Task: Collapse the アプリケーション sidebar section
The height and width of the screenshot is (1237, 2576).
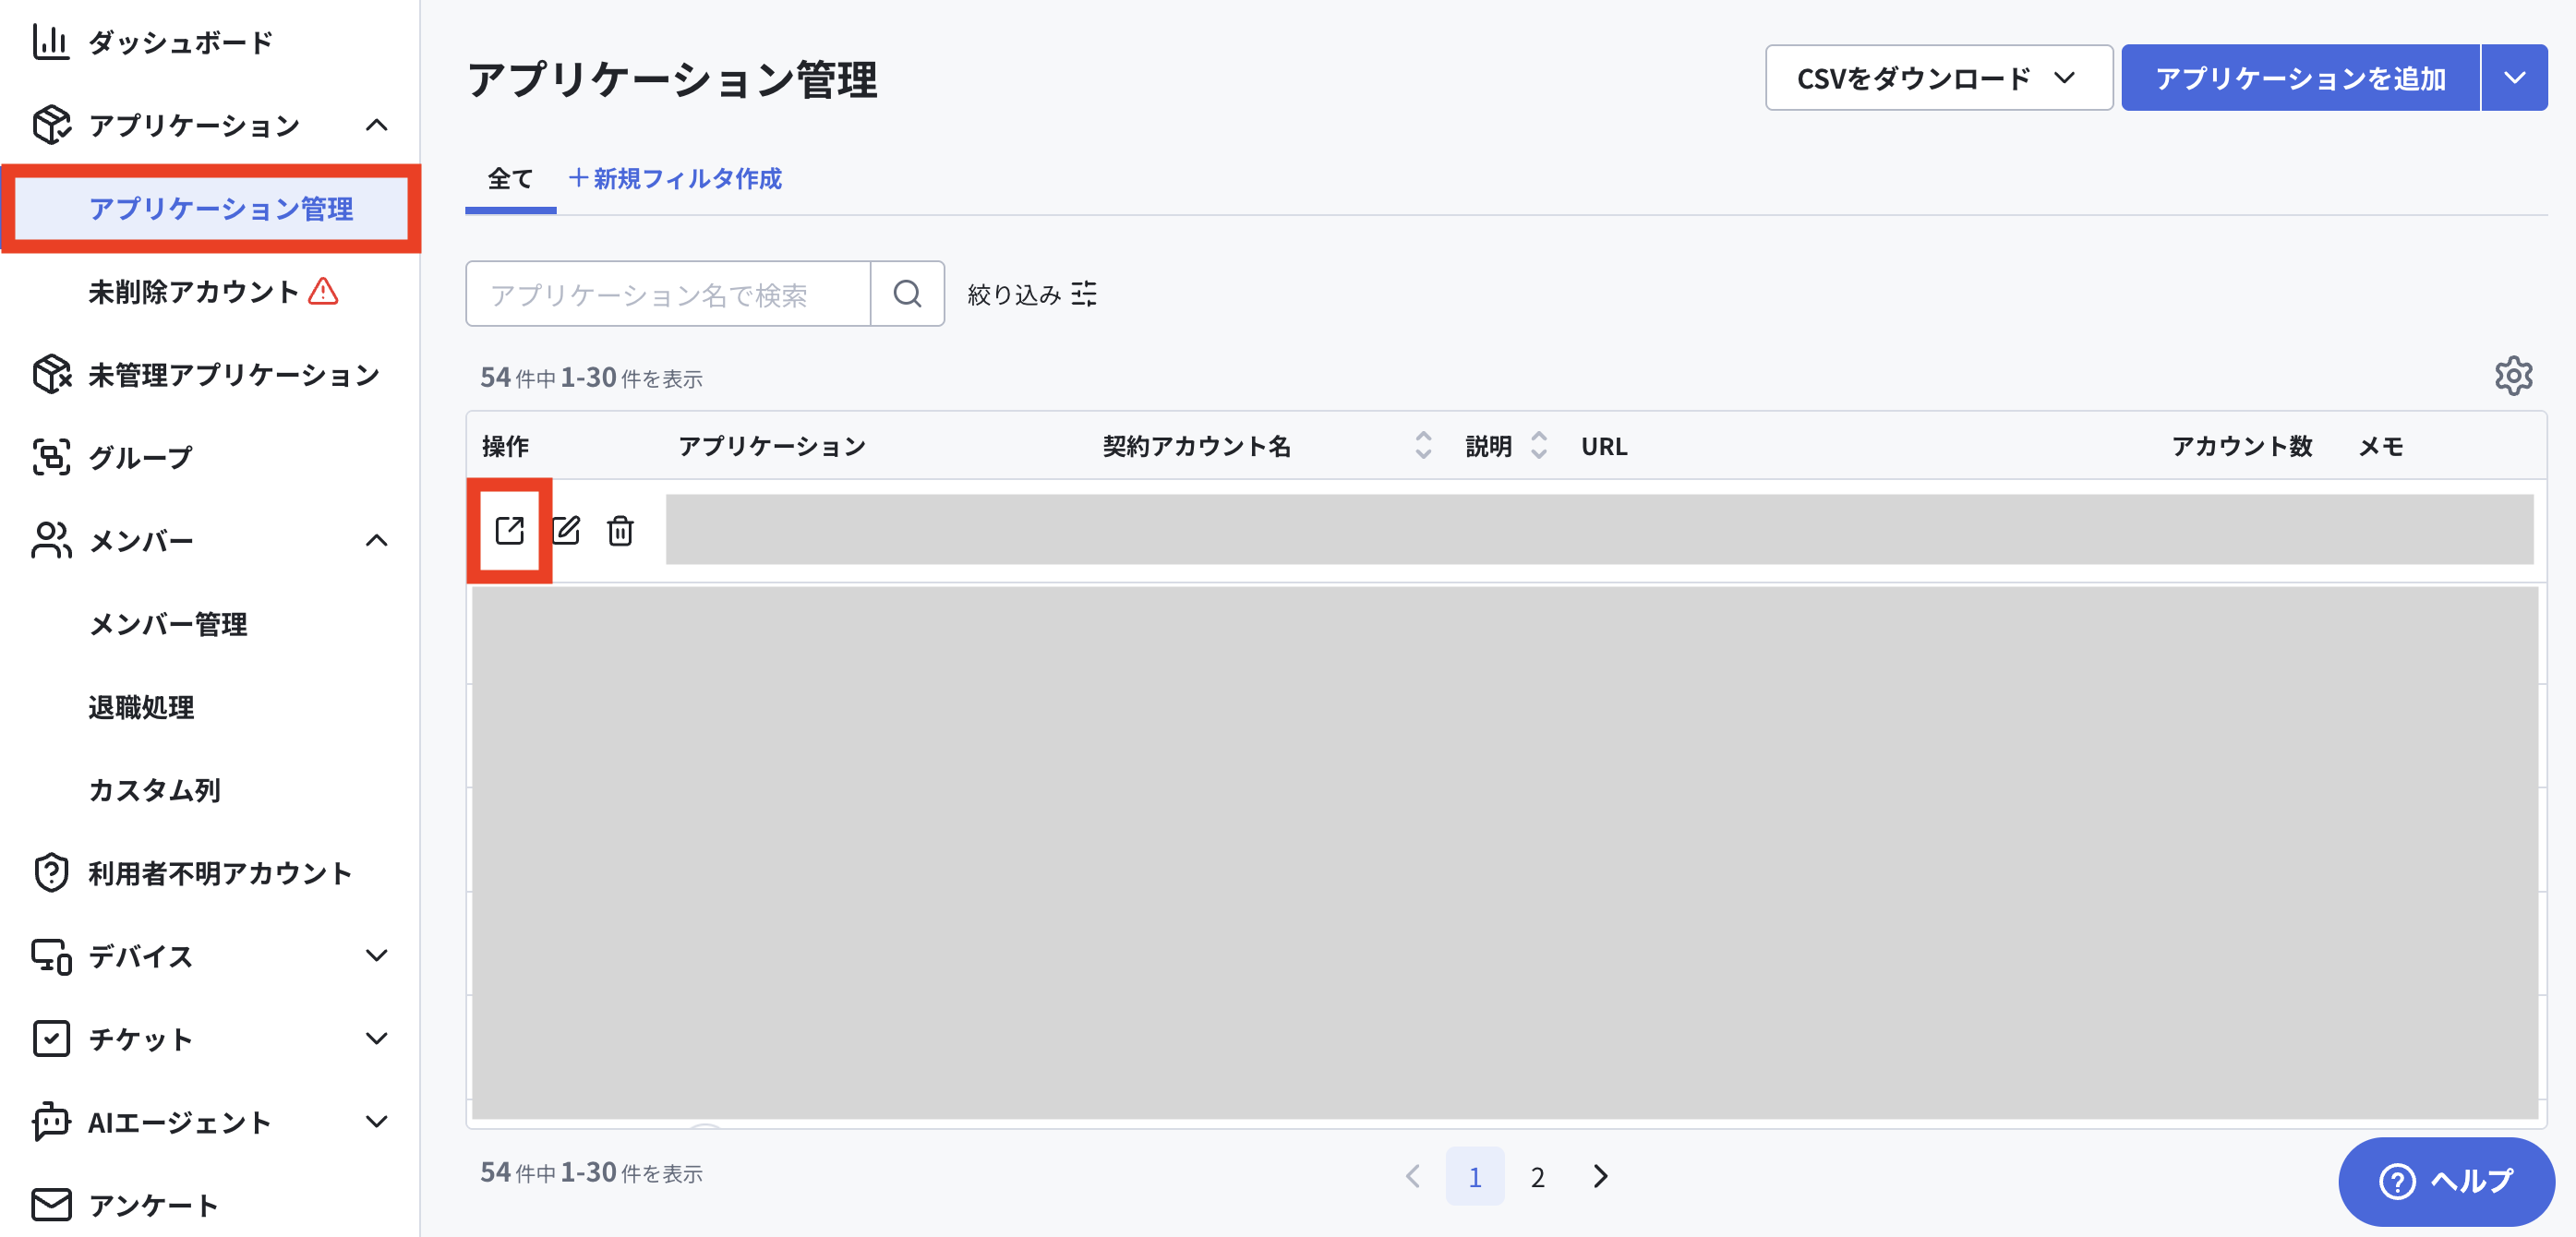Action: [x=376, y=125]
